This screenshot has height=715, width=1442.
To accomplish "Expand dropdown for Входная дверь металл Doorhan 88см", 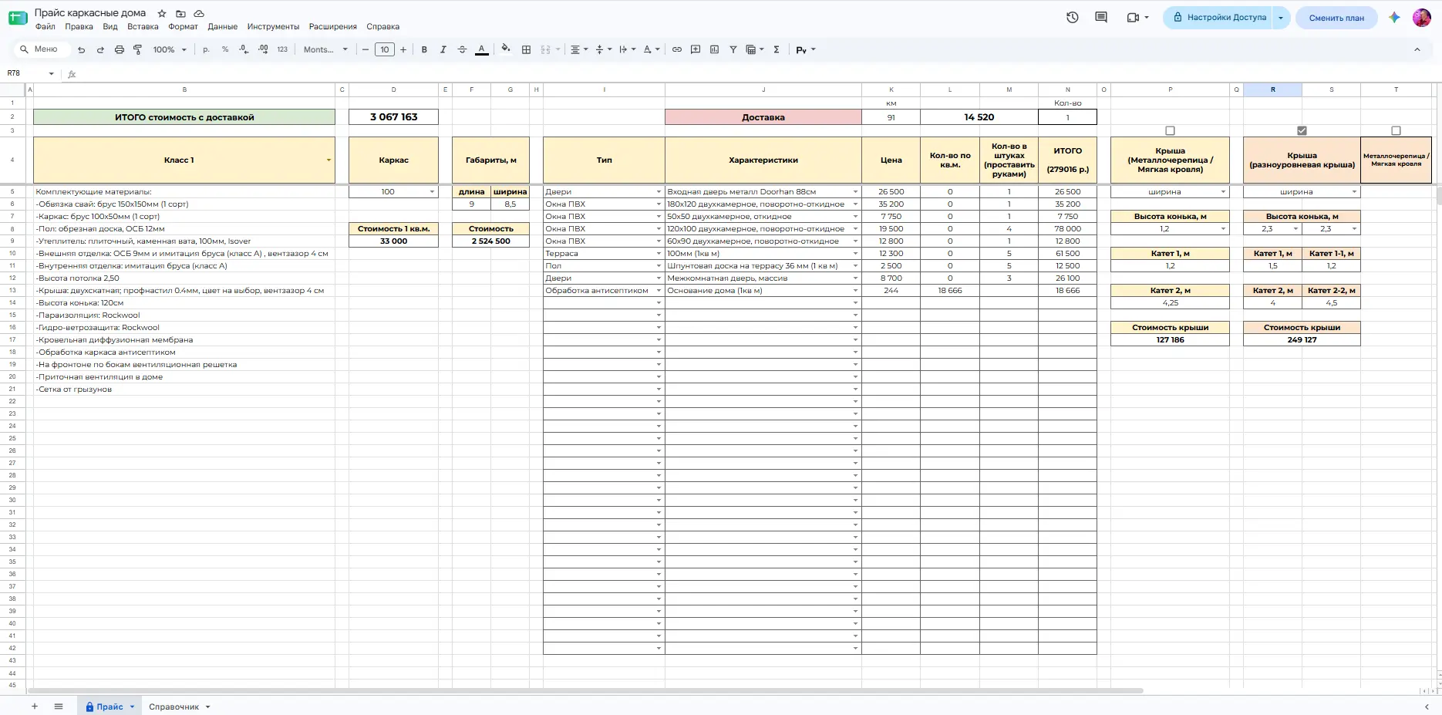I will pos(855,192).
